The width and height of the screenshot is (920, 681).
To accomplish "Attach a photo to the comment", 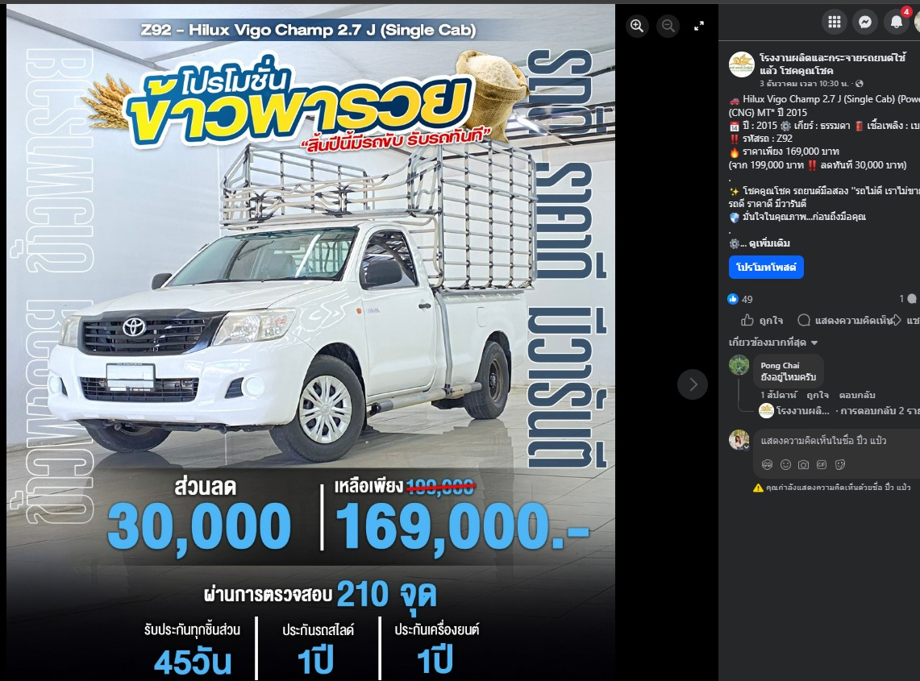I will point(803,464).
